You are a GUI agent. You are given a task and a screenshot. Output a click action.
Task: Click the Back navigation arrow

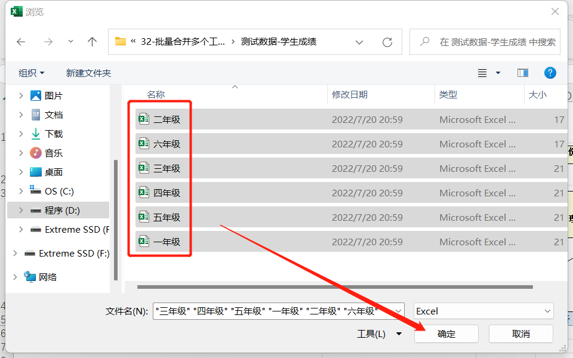pyautogui.click(x=21, y=42)
